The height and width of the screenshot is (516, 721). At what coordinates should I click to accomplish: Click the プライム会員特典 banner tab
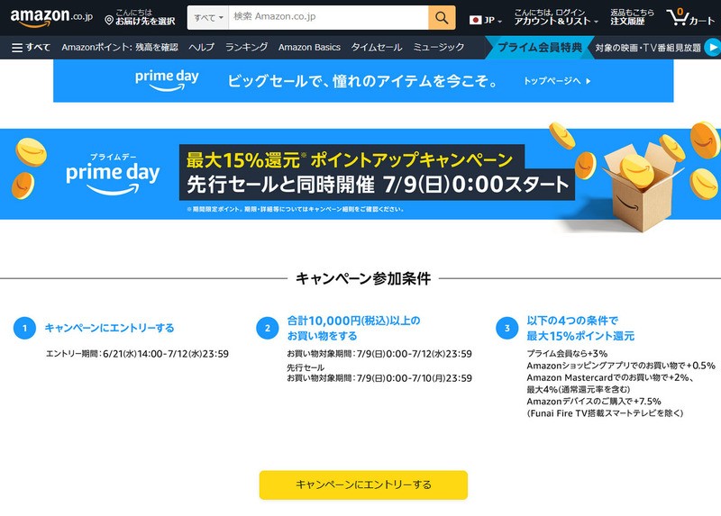click(x=540, y=48)
